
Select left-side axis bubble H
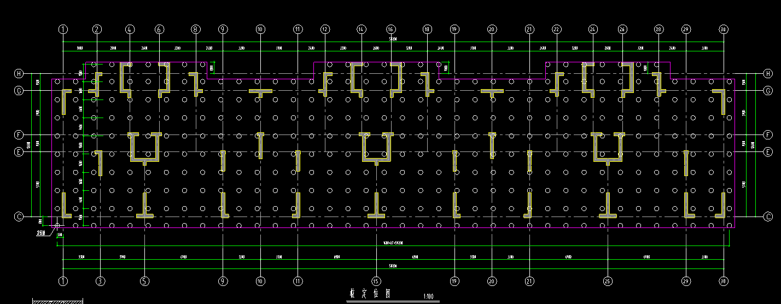coord(19,73)
